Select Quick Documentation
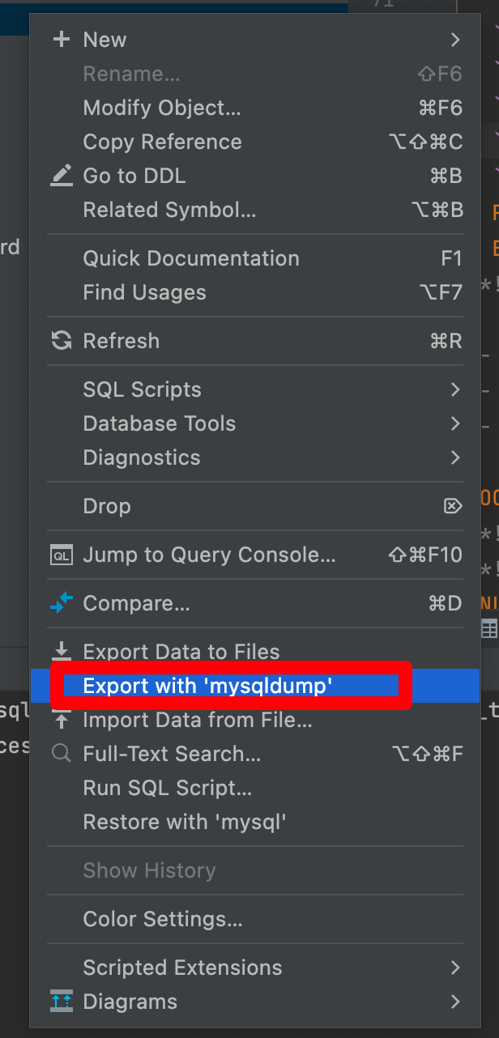Image resolution: width=499 pixels, height=1038 pixels. click(x=191, y=258)
